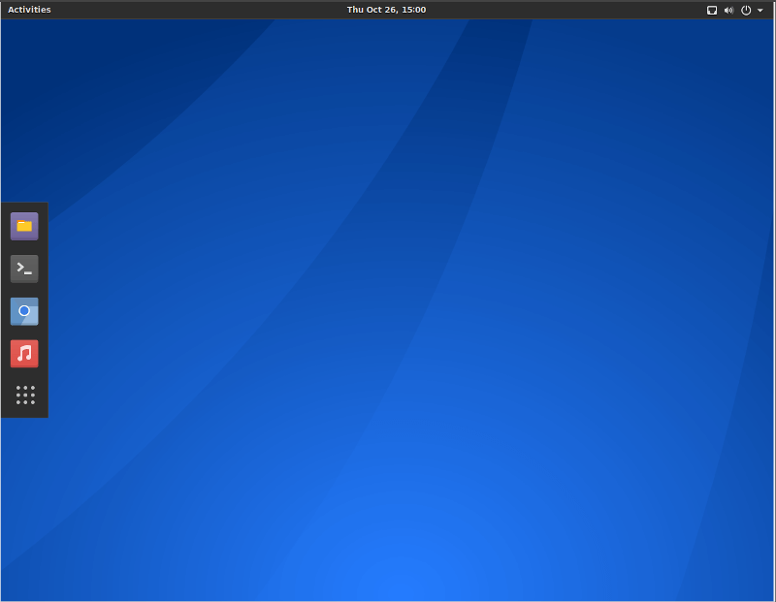Open the calendar from the clock

(x=387, y=10)
